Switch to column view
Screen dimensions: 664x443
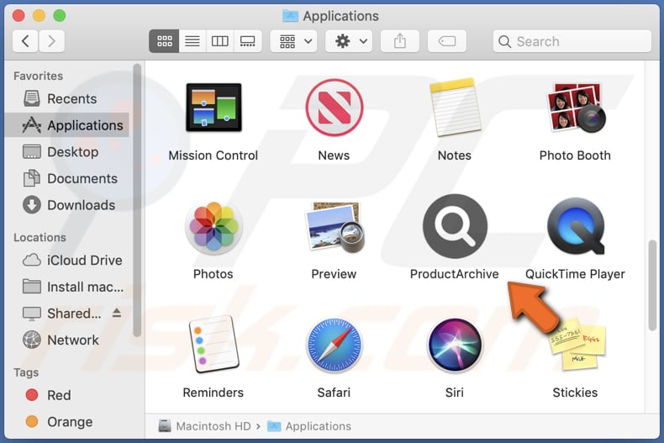[219, 41]
